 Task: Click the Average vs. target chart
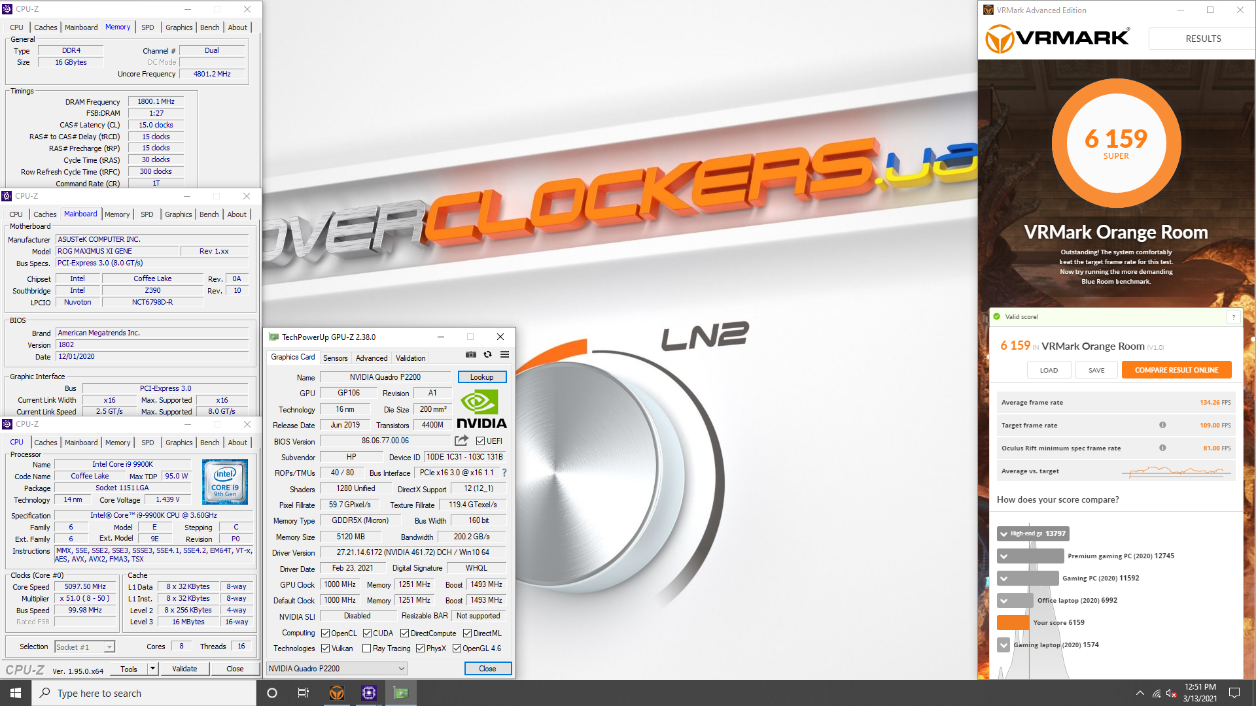point(1176,471)
